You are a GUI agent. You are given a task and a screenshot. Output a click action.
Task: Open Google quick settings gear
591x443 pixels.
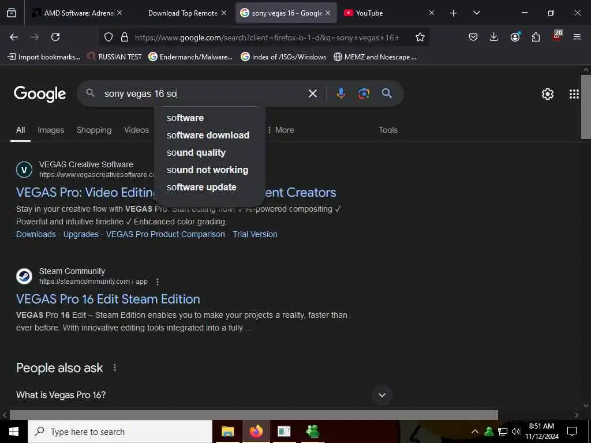point(547,94)
